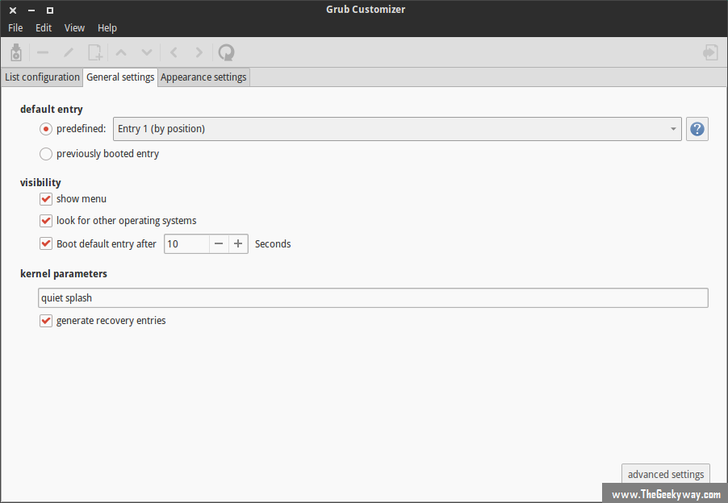Open the Help menu
Viewport: 728px width, 503px height.
point(107,28)
